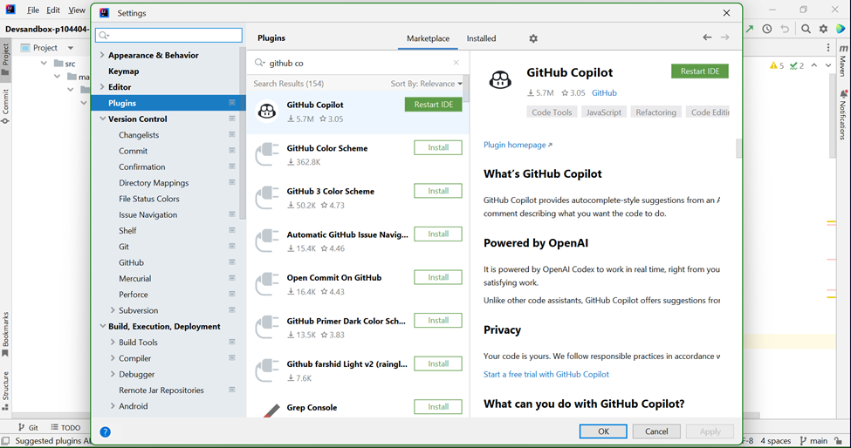
Task: Open the Bookmarks tool window on left stripe
Action: point(5,334)
